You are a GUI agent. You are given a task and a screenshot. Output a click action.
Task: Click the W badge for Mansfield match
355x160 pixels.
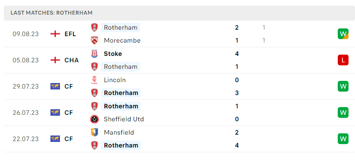point(343,139)
